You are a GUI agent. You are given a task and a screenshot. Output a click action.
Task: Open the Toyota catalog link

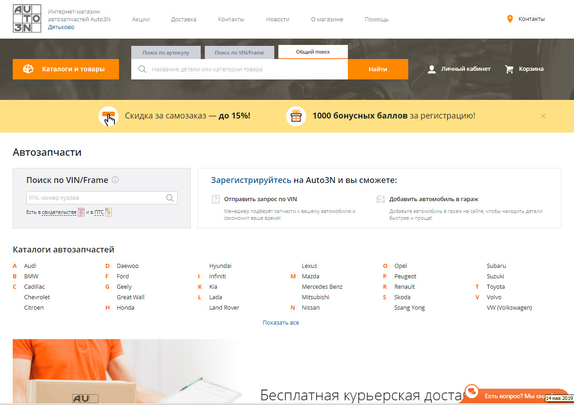(496, 286)
